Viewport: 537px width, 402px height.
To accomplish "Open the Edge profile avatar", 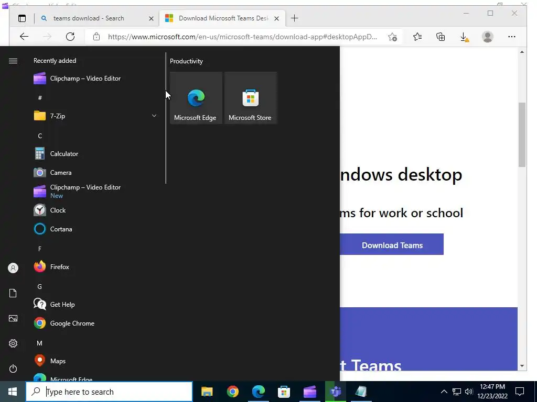I will click(487, 37).
